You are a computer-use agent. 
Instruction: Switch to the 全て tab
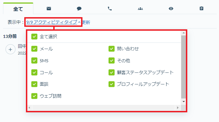[x=18, y=9]
